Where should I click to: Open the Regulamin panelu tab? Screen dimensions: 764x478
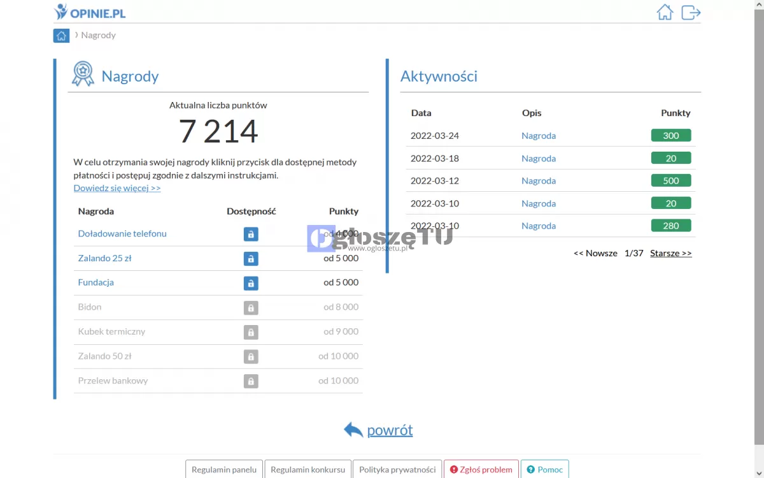(224, 470)
